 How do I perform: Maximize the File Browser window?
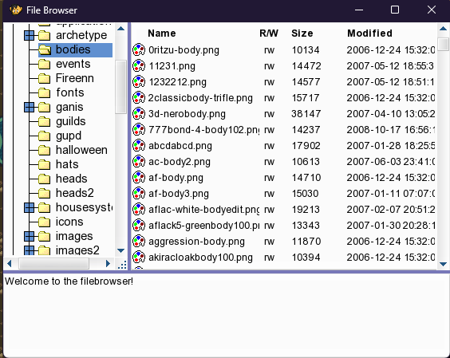395,10
